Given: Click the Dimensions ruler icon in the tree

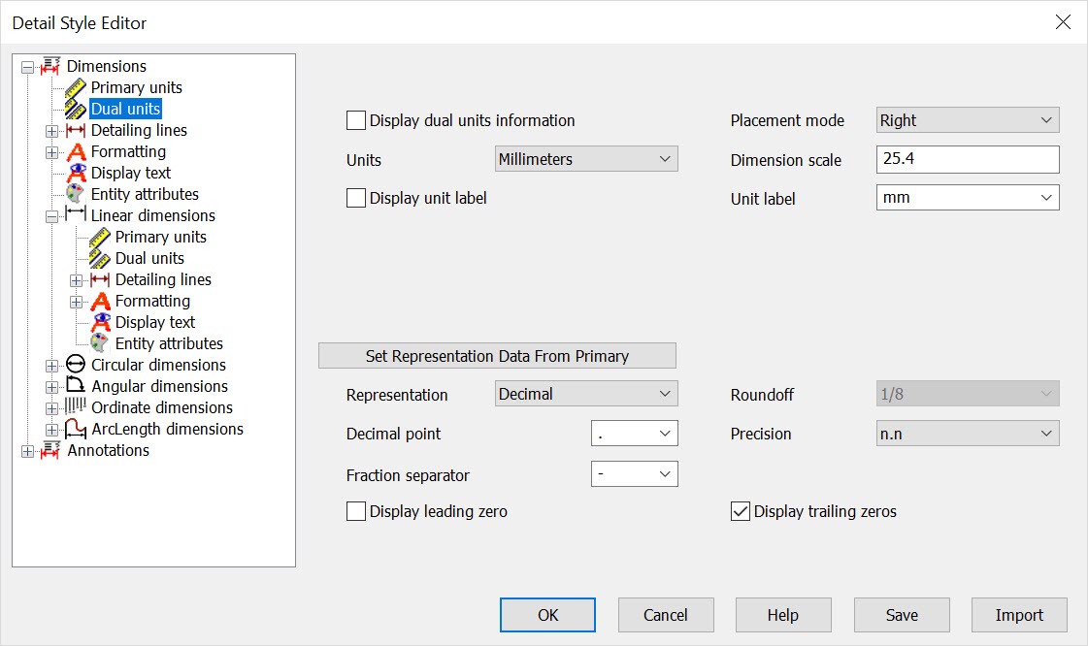Looking at the screenshot, I should pos(50,66).
